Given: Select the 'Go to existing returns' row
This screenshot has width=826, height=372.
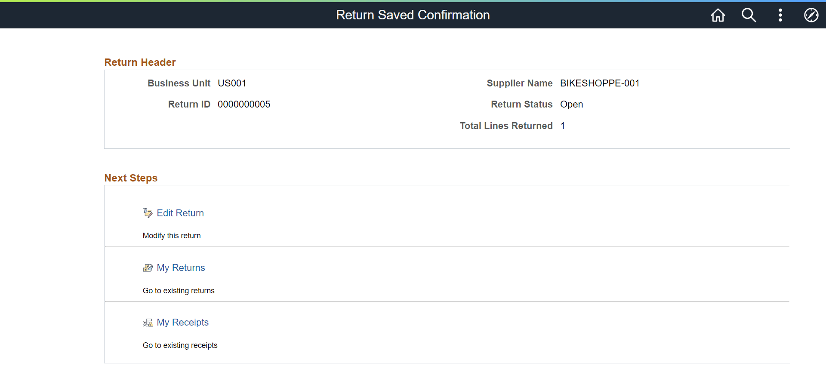Looking at the screenshot, I should (179, 290).
